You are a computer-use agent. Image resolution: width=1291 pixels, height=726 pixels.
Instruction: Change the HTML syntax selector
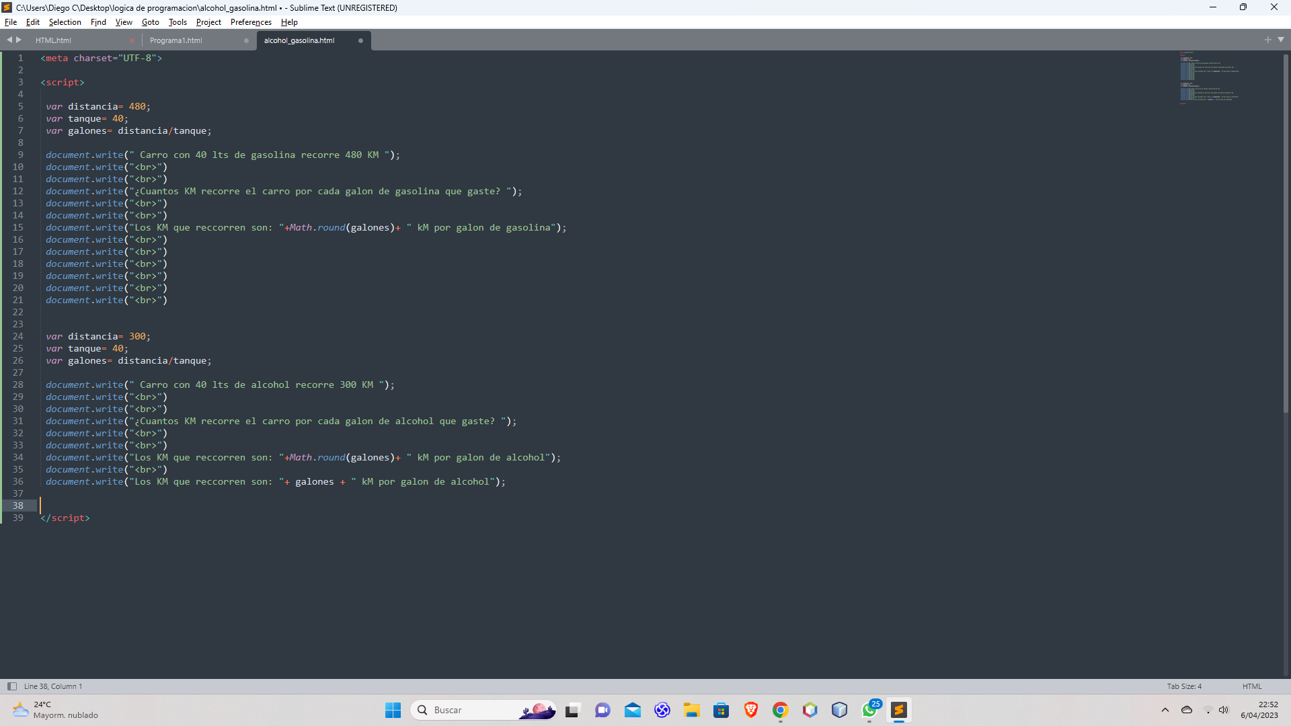pos(1252,686)
